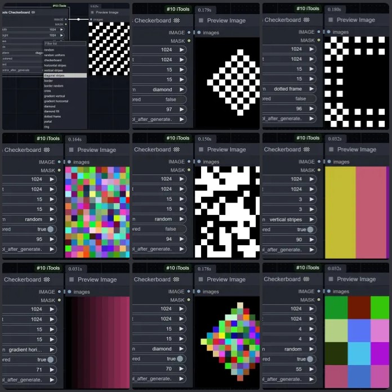Collapse Preview Image node timed 0.031s

[x=72, y=280]
